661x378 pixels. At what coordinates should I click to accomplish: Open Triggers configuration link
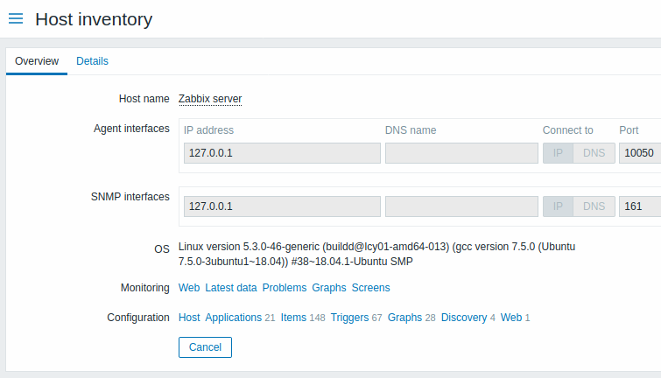point(349,318)
